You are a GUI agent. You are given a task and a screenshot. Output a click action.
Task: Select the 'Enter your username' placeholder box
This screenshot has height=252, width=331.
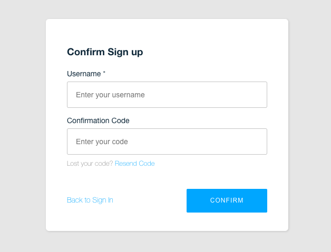[167, 95]
